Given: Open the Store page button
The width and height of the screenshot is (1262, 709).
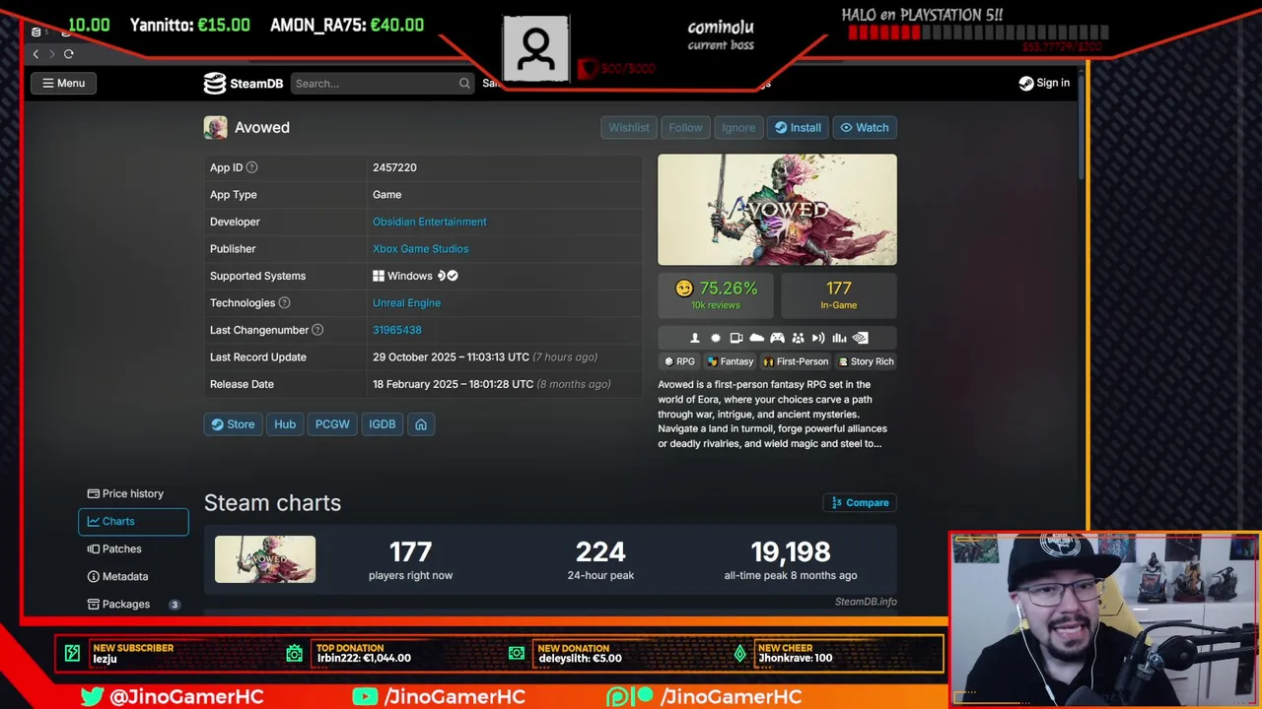Looking at the screenshot, I should click(x=233, y=424).
